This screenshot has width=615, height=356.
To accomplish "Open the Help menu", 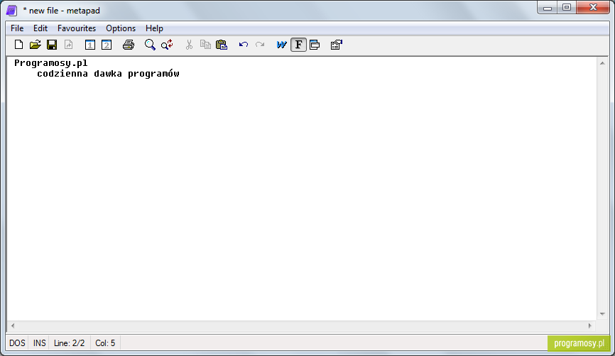I will click(x=154, y=28).
